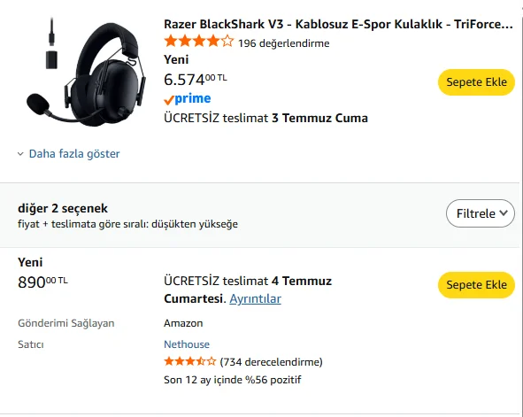Click the Nethouse seller star rating
This screenshot has height=417, width=523.
point(189,361)
